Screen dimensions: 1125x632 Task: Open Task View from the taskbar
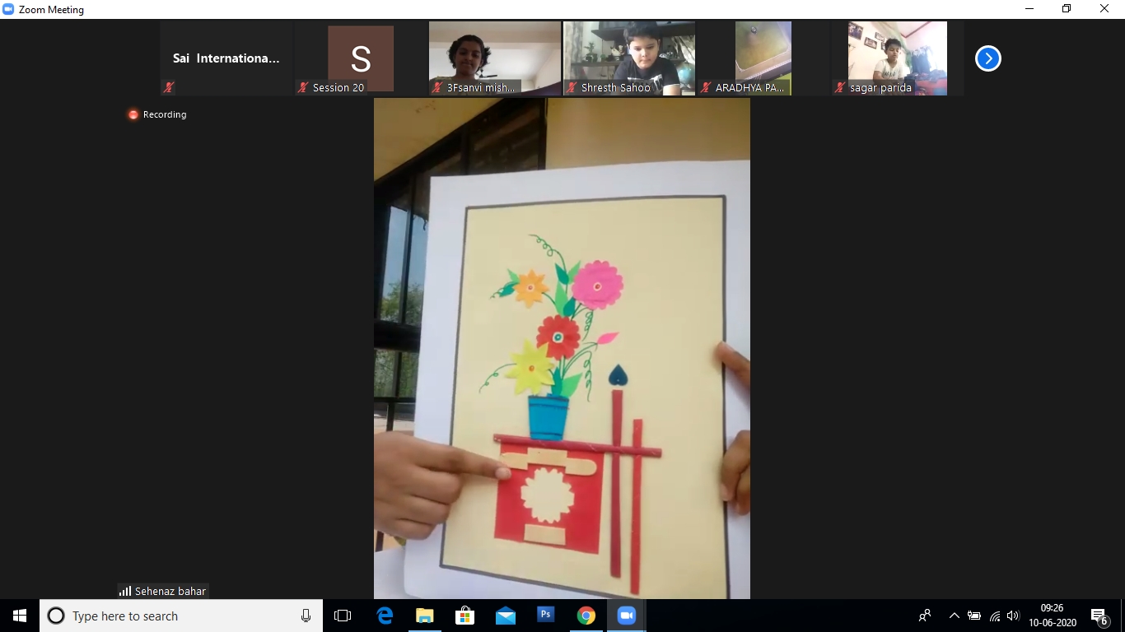(x=343, y=616)
